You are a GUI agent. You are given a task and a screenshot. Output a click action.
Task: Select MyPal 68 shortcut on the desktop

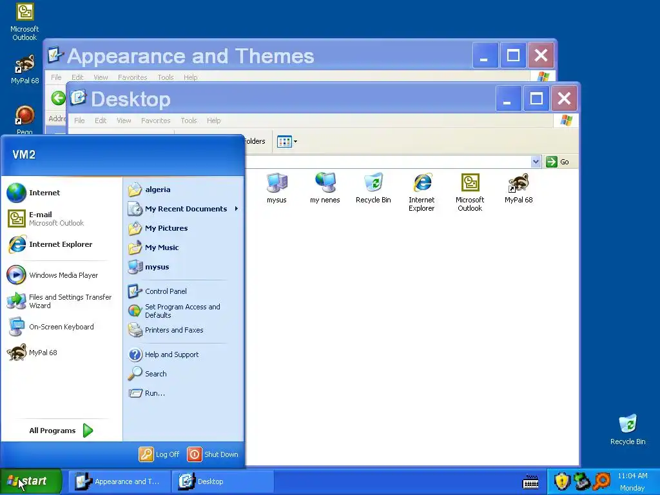click(24, 70)
